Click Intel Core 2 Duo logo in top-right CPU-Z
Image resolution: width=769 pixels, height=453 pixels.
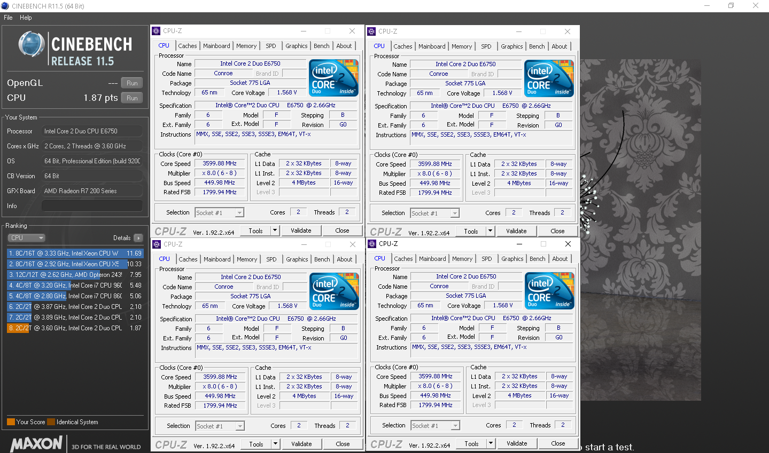549,78
